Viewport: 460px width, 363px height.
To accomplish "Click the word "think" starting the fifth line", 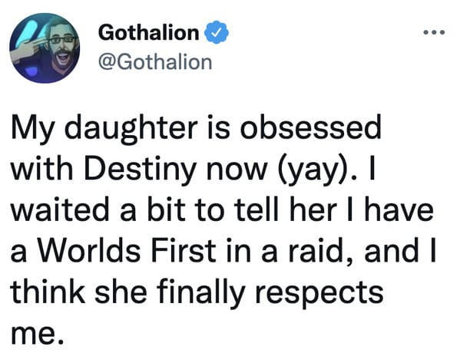I will click(x=48, y=292).
